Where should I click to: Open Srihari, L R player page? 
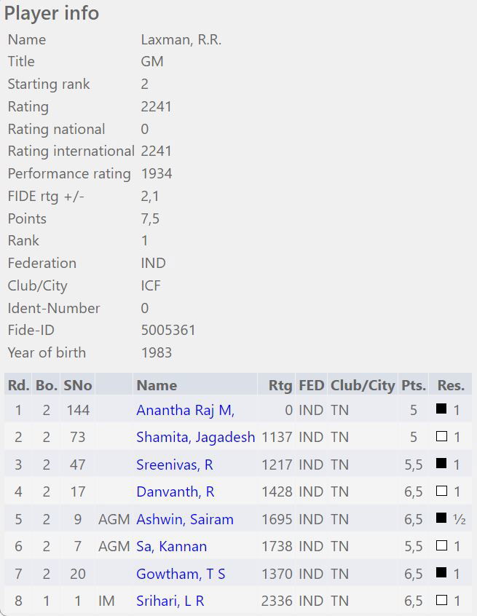[170, 601]
